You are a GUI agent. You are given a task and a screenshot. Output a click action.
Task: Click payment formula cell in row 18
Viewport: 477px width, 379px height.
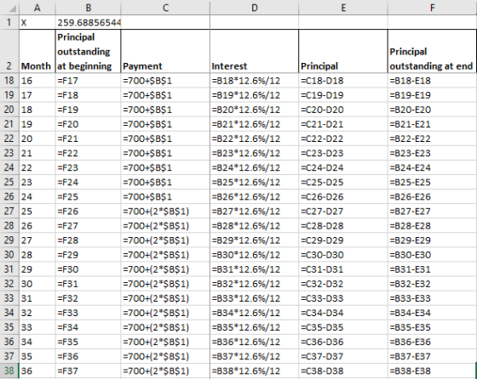165,81
